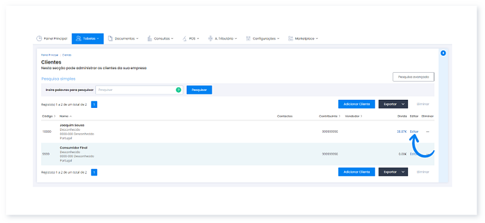This screenshot has height=223, width=485.
Task: Collapse the side panel with blue arrow icon
Action: [x=443, y=53]
